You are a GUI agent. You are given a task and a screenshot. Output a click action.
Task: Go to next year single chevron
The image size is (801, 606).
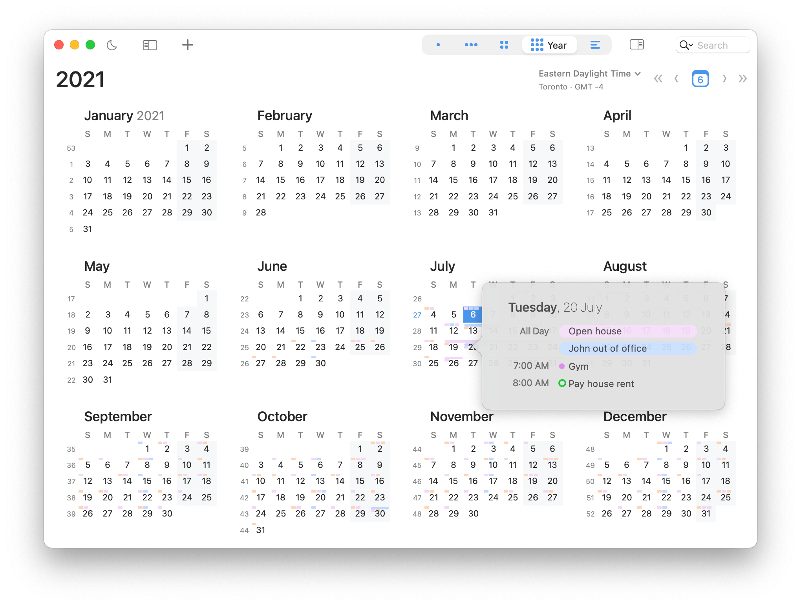[x=724, y=79]
